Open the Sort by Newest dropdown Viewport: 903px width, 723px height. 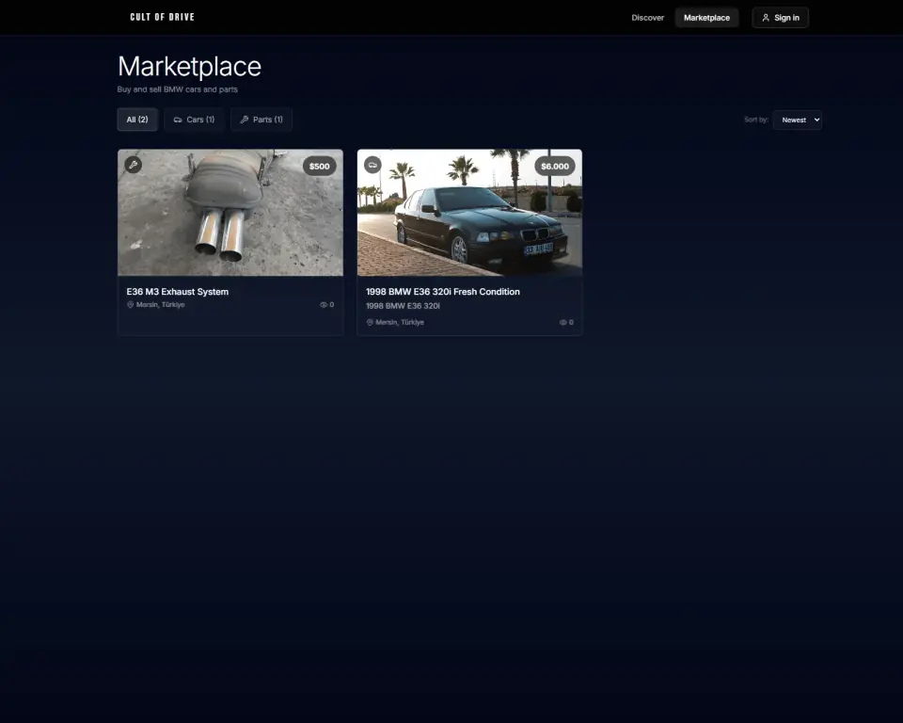coord(797,120)
